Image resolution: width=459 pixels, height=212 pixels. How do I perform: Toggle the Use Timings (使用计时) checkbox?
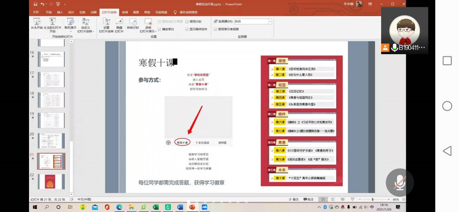[187, 22]
